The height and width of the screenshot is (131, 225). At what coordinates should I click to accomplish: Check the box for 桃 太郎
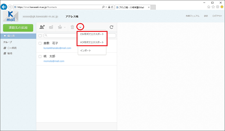40,57
